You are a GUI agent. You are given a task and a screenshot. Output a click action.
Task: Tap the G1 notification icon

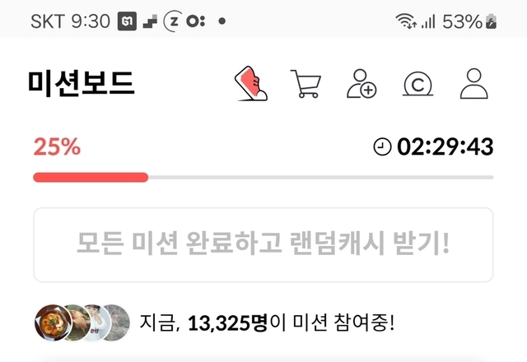point(127,21)
